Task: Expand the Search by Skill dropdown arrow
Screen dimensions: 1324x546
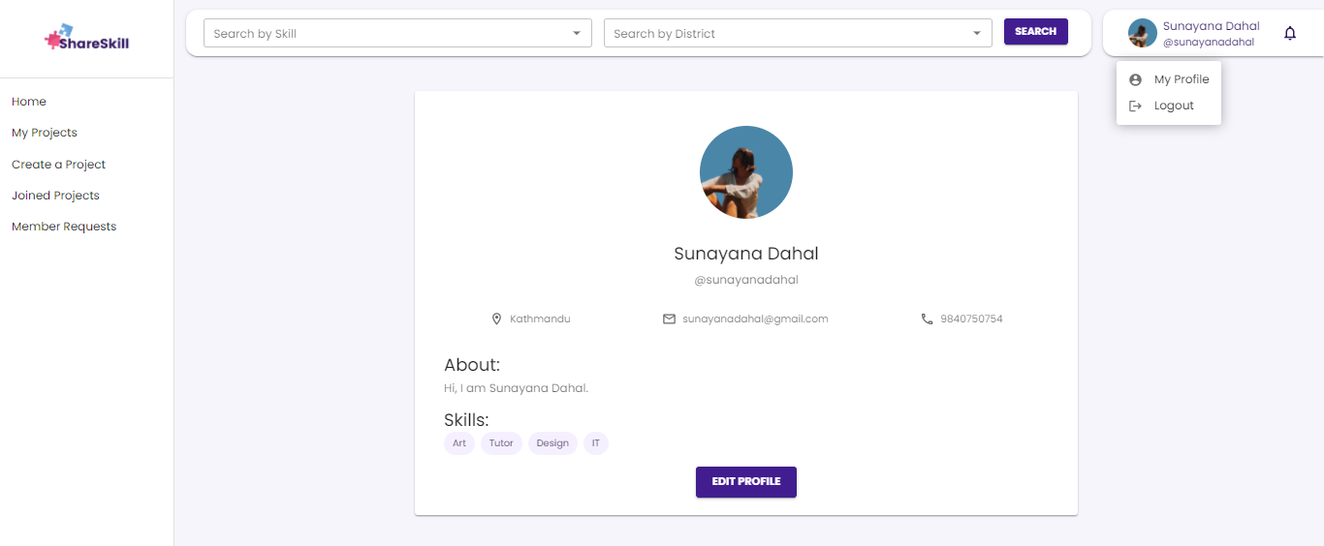Action: coord(577,34)
